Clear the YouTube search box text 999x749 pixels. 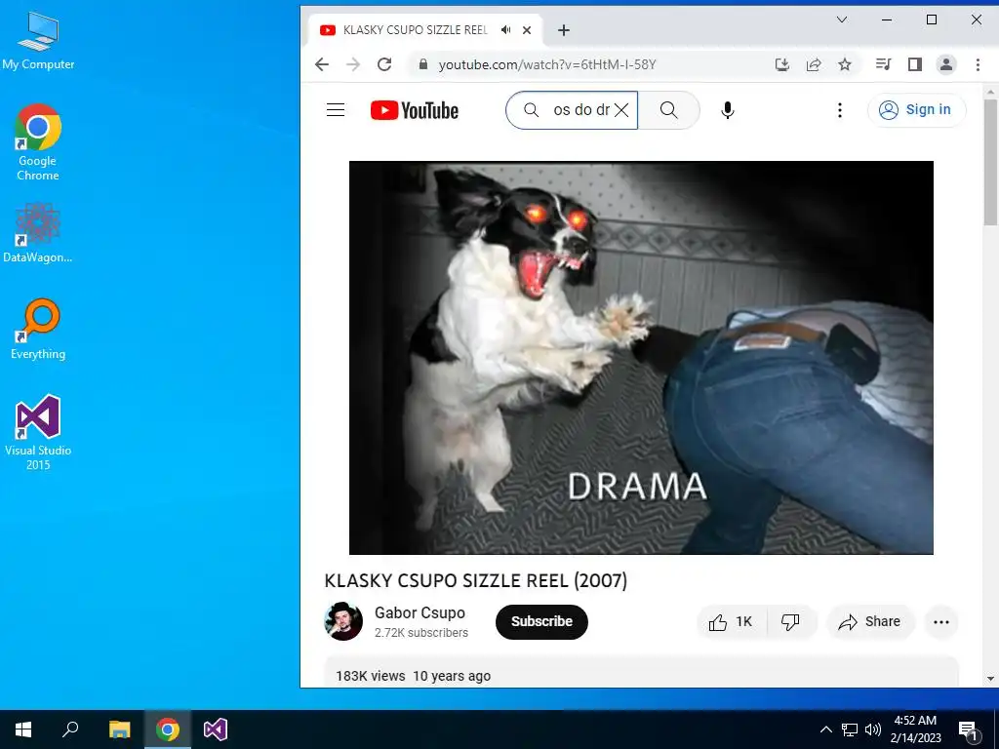(621, 110)
